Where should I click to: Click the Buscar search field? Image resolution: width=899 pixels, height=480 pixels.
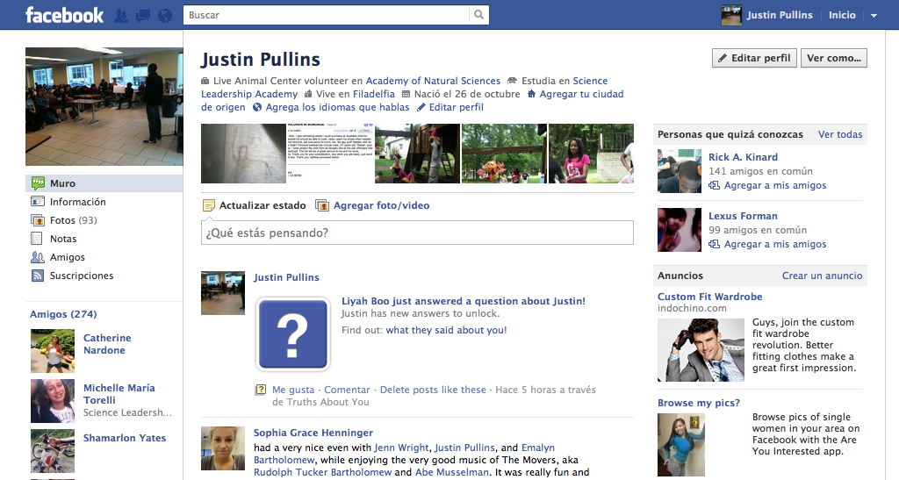(x=327, y=15)
